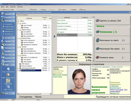Open the Кафе: касса register icon
This screenshot has width=131, height=104.
coord(8,81)
